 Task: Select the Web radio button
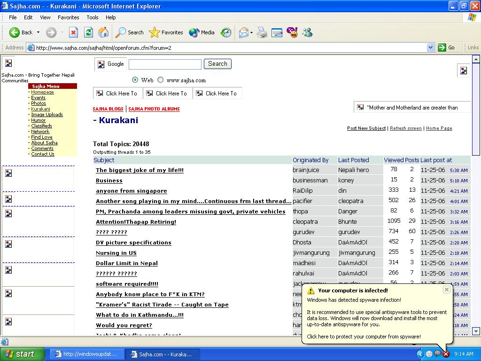tap(135, 80)
